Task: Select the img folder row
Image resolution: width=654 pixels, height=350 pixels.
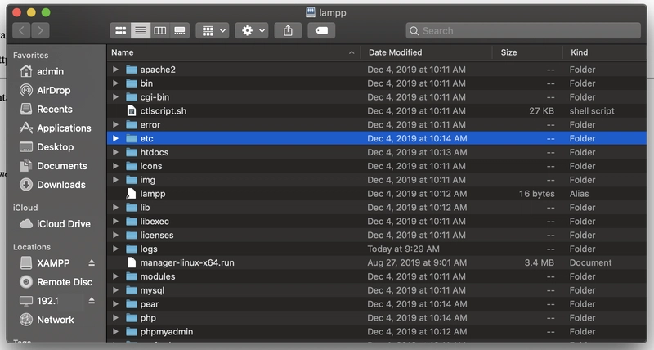Action: pyautogui.click(x=377, y=180)
